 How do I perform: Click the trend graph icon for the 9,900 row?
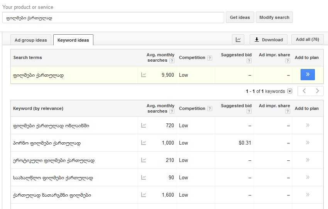[x=144, y=75]
